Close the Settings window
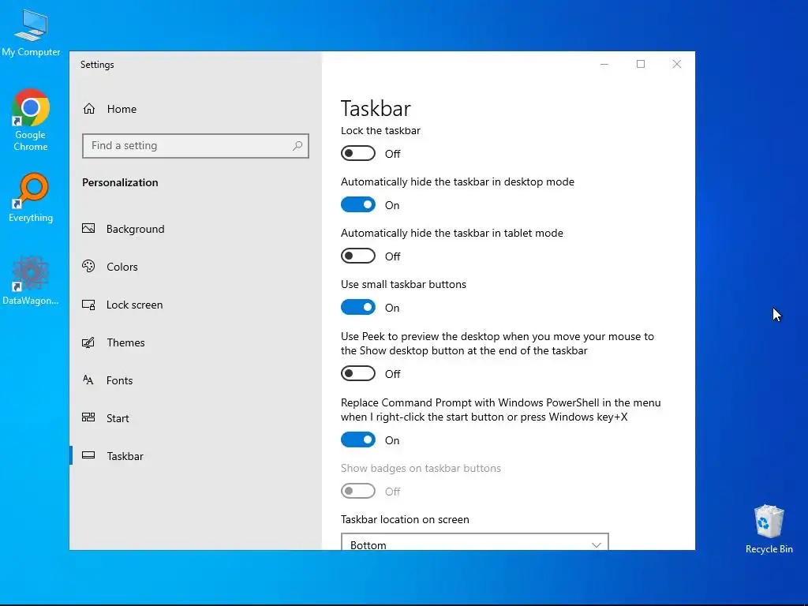 [x=676, y=64]
